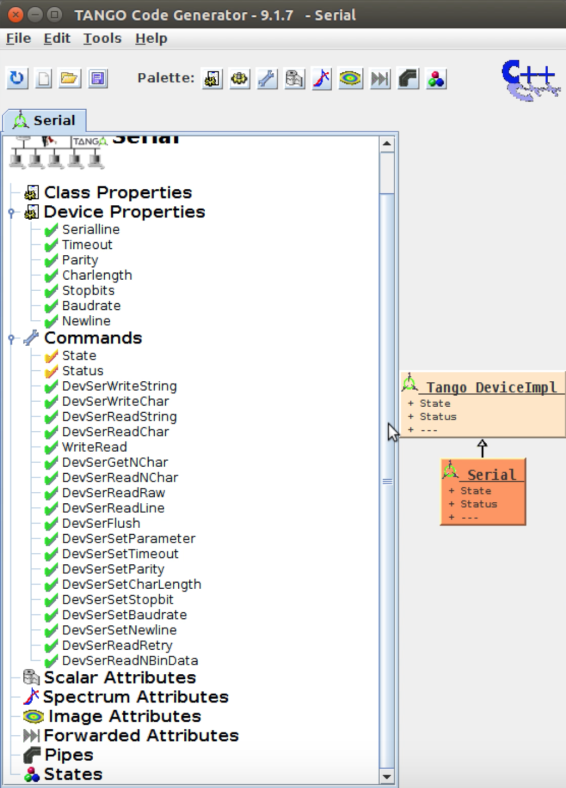The height and width of the screenshot is (788, 566).
Task: Add a scalar attribute from the Palette
Action: pos(295,79)
